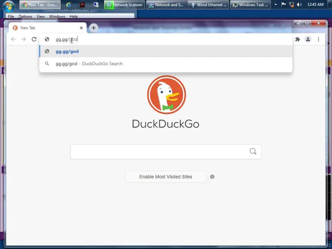Image resolution: width=332 pixels, height=249 pixels.
Task: Click Enable Most Visited Sites button
Action: [166, 177]
